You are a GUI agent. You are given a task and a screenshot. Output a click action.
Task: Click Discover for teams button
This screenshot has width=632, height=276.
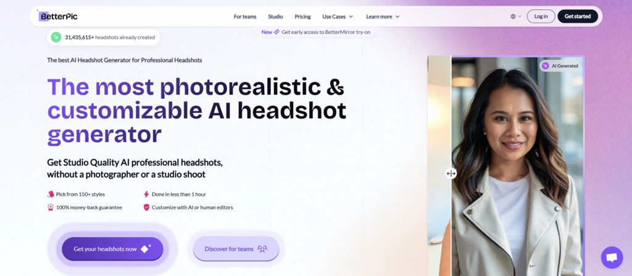236,249
